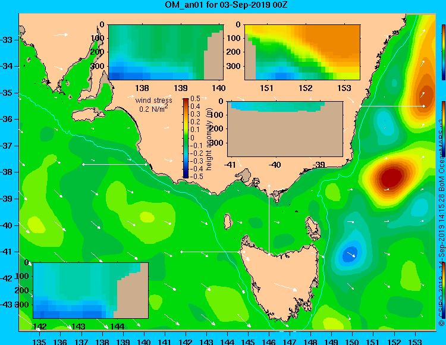Click the 'wind stress' legend label

point(153,101)
